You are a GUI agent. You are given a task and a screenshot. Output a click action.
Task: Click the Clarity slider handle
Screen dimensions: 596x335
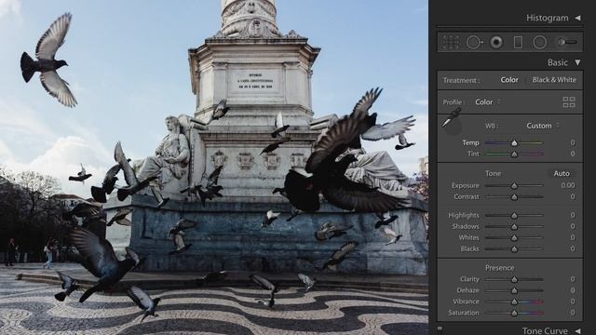(514, 279)
